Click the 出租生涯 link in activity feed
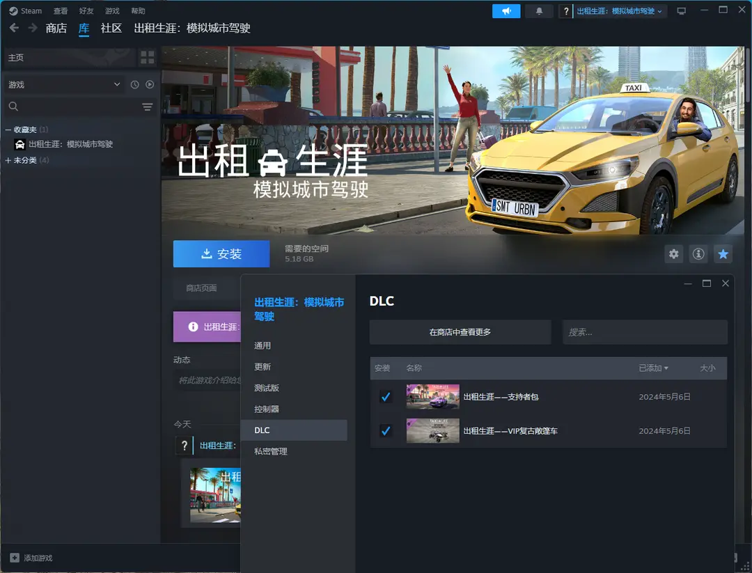 (x=218, y=446)
